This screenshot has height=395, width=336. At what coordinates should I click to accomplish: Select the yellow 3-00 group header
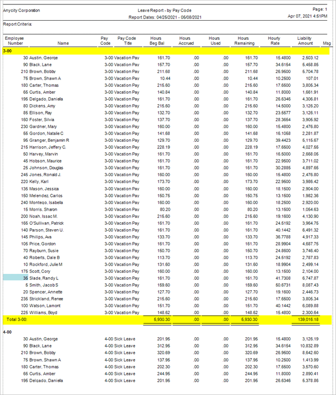tap(166, 51)
